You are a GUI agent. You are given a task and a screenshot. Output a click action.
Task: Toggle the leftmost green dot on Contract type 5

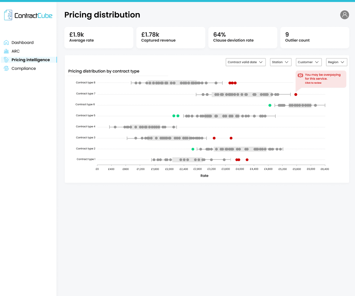174,116
